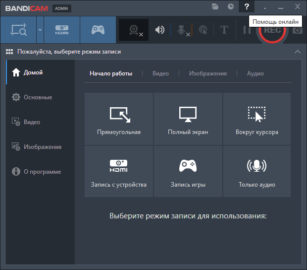Toggle the text overlay T icon

(x=224, y=30)
